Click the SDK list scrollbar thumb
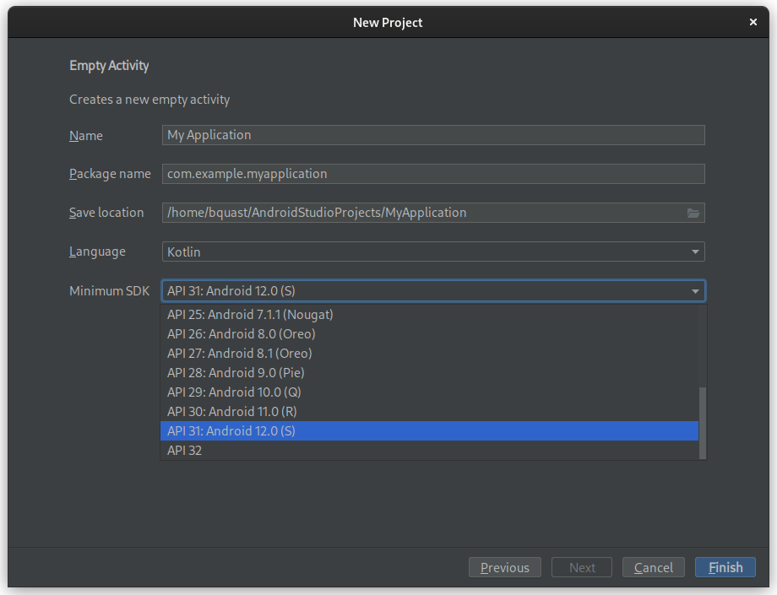777x595 pixels. click(x=703, y=422)
